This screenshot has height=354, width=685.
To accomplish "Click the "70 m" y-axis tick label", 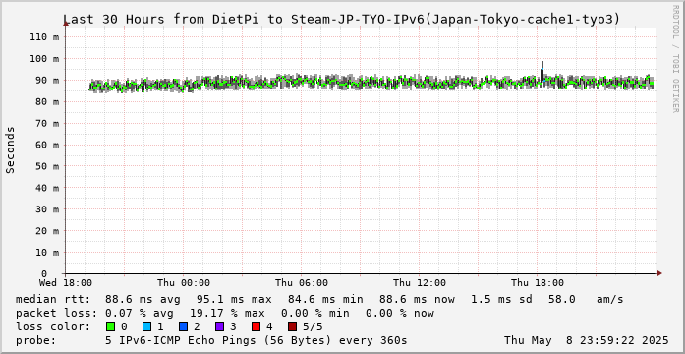I will (47, 123).
